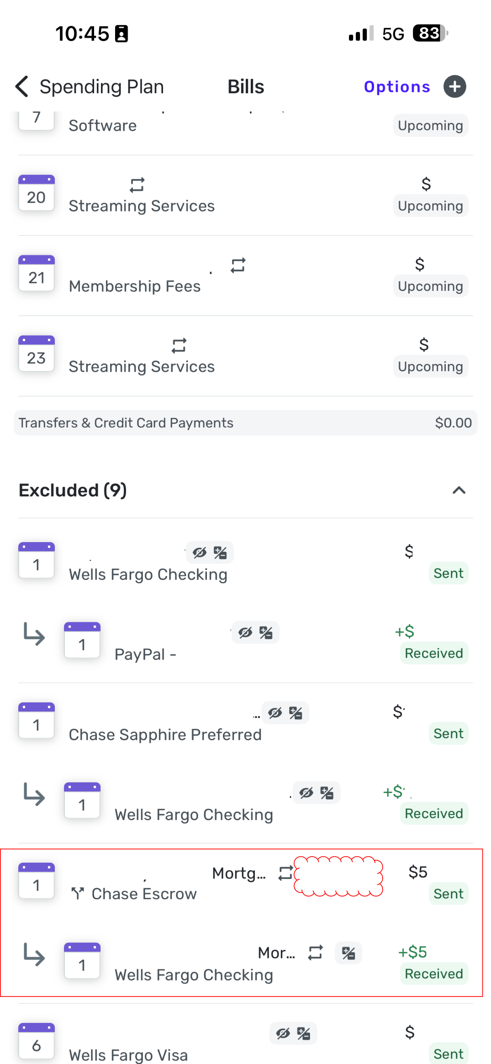Tap the Bills screen title
Viewport: 491px width, 1064px height.
click(x=246, y=87)
